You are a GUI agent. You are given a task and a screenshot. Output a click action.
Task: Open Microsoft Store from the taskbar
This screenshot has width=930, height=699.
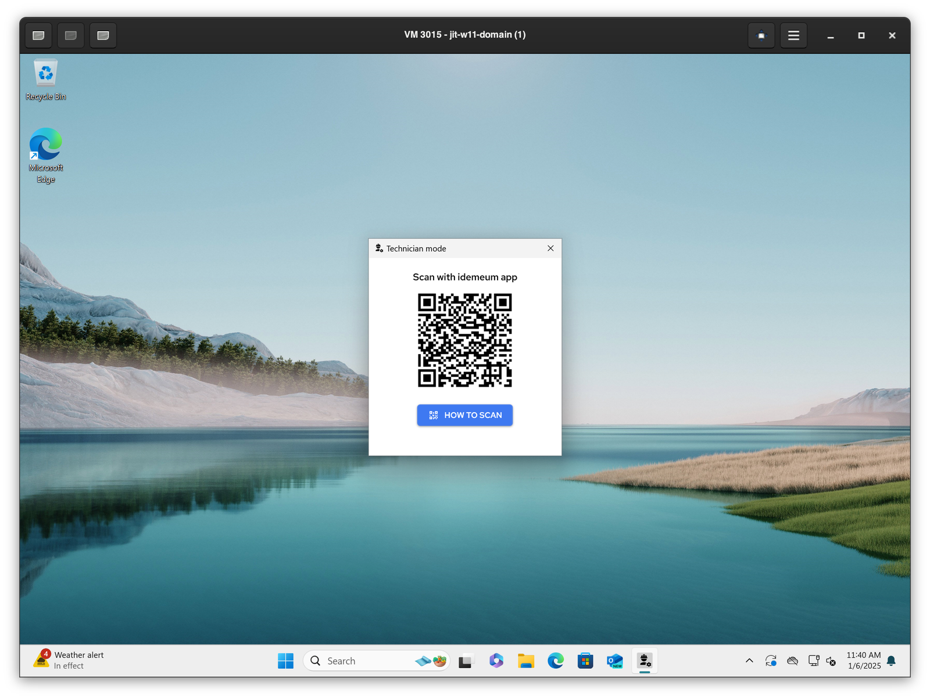point(585,661)
